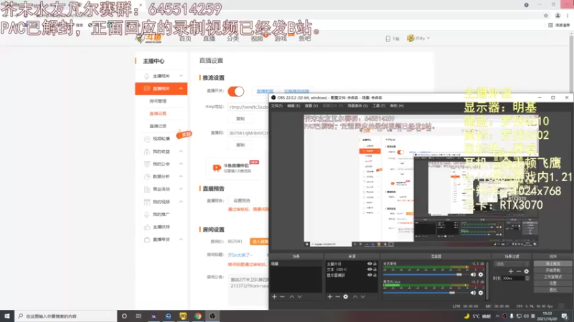Click the transition 时长 duration field
This screenshot has height=322, width=574.
(515, 278)
